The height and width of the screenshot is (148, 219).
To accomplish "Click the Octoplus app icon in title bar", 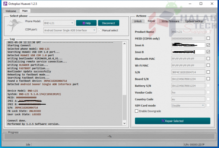I will point(5,4).
